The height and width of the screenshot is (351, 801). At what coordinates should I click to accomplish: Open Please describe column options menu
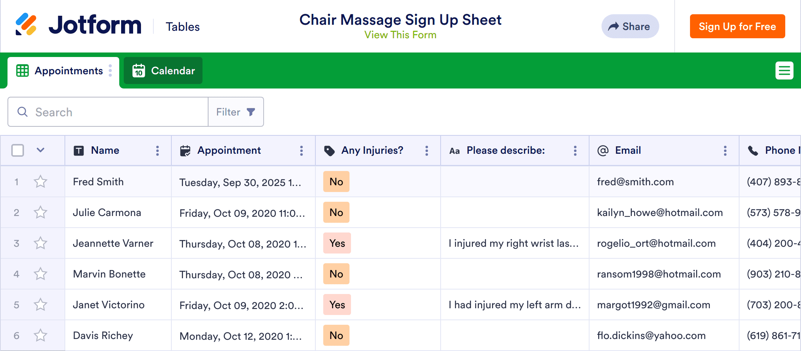point(575,151)
